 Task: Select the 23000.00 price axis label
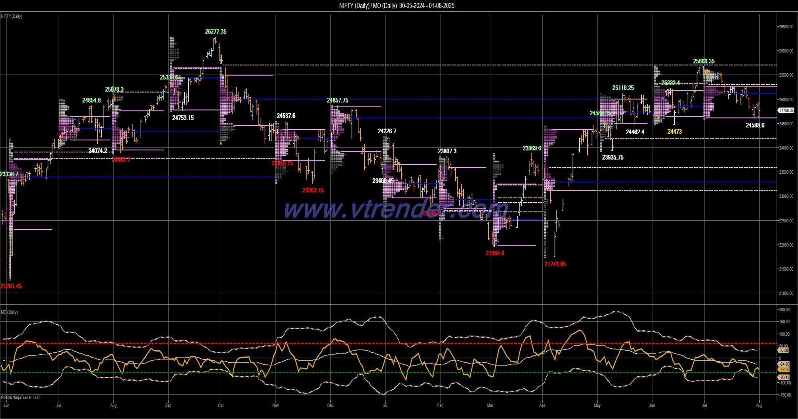tap(786, 196)
